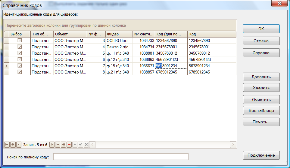Open Вид таблицы settings
The height and width of the screenshot is (168, 290).
tap(261, 110)
